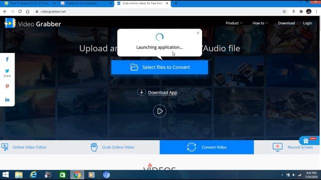This screenshot has height=180, width=321.
Task: Go back in browser history
Action: 5,11
